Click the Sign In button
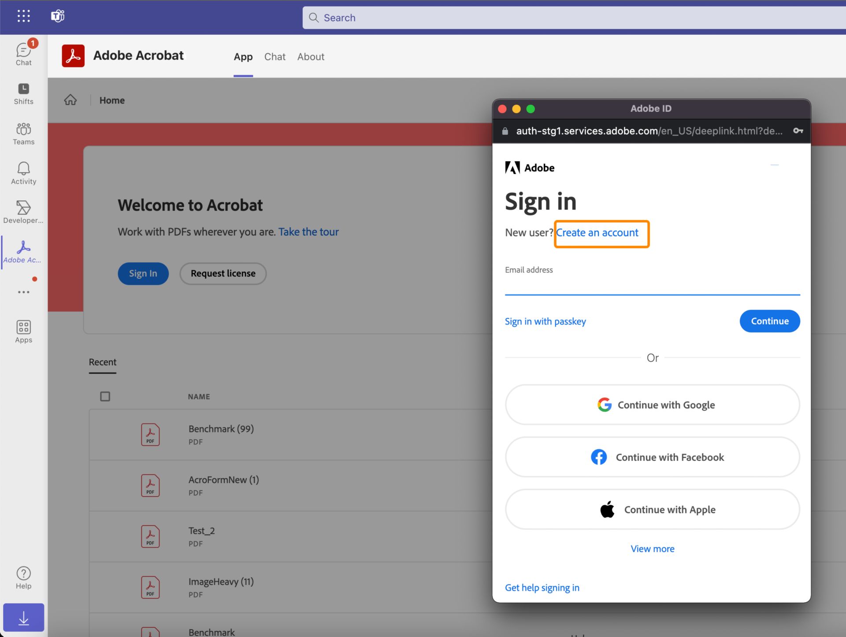 (143, 273)
